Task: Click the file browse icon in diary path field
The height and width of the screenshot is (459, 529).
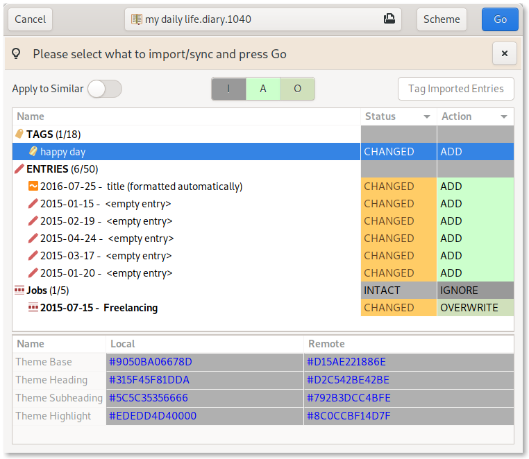Action: pos(389,19)
